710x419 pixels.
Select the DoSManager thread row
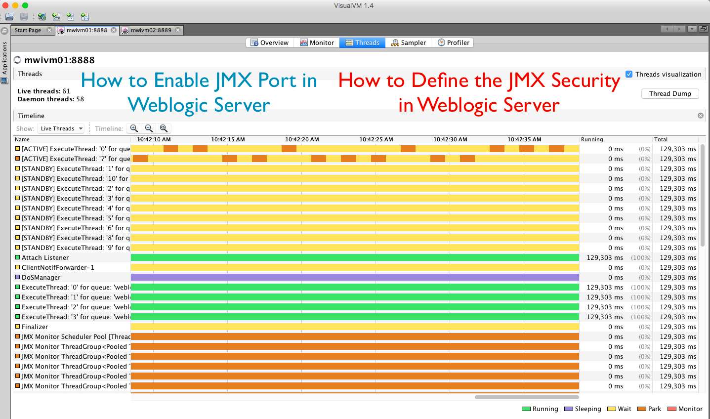pyautogui.click(x=356, y=277)
